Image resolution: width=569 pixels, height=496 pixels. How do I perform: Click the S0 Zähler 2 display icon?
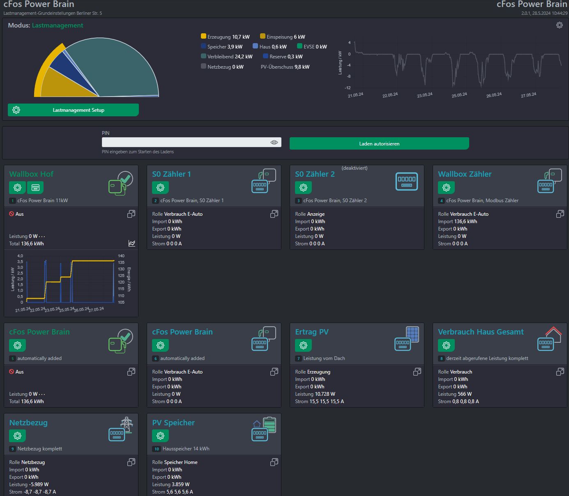[406, 181]
